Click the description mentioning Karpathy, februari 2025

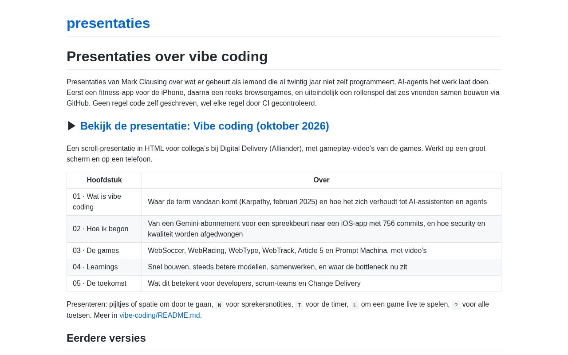click(321, 202)
